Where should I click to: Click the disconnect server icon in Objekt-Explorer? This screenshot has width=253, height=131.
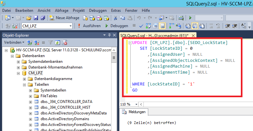pyautogui.click(x=36, y=42)
